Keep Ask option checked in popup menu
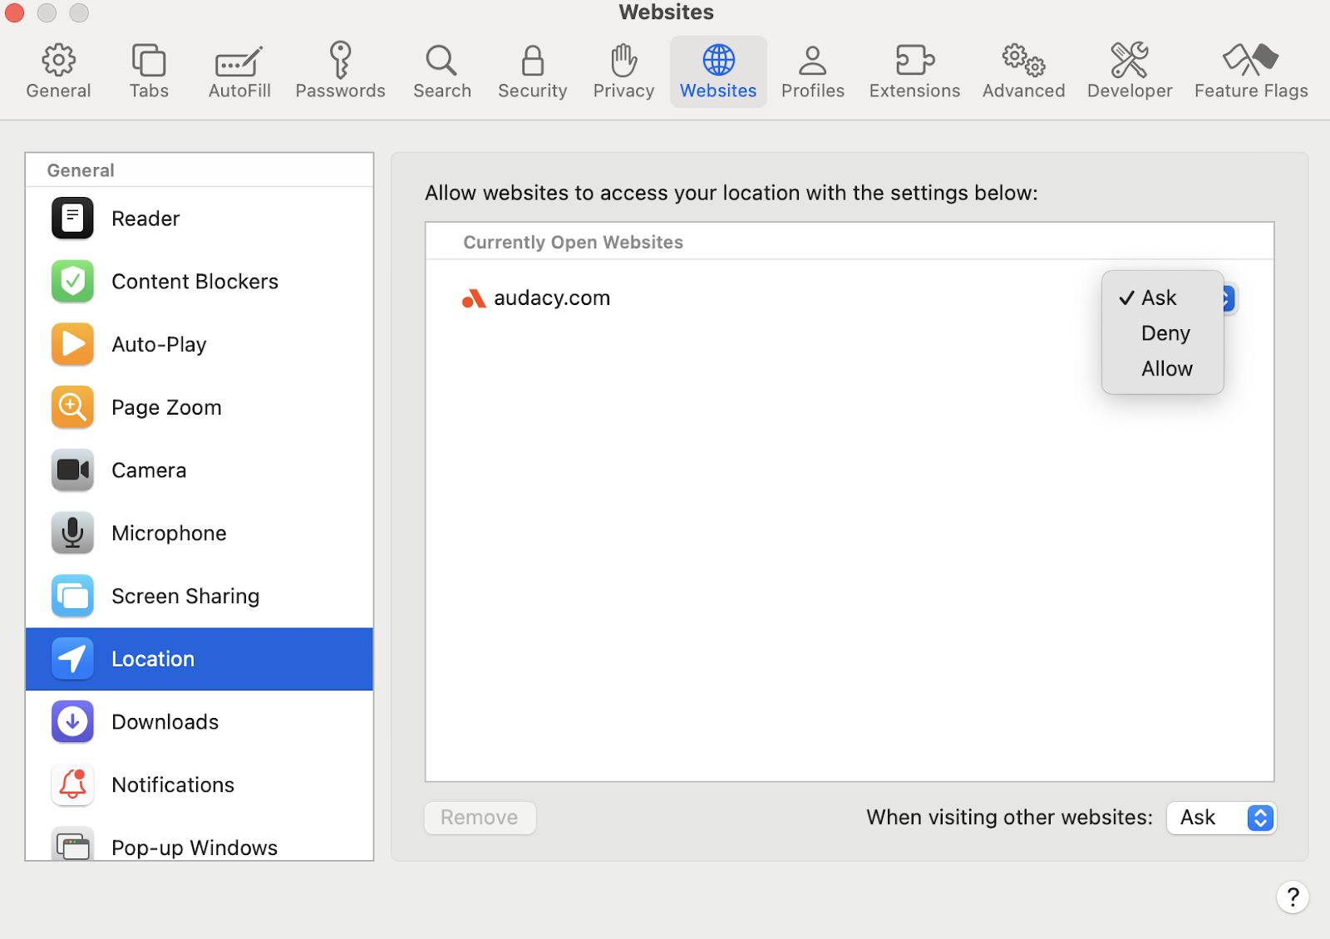Viewport: 1330px width, 939px height. 1159,297
